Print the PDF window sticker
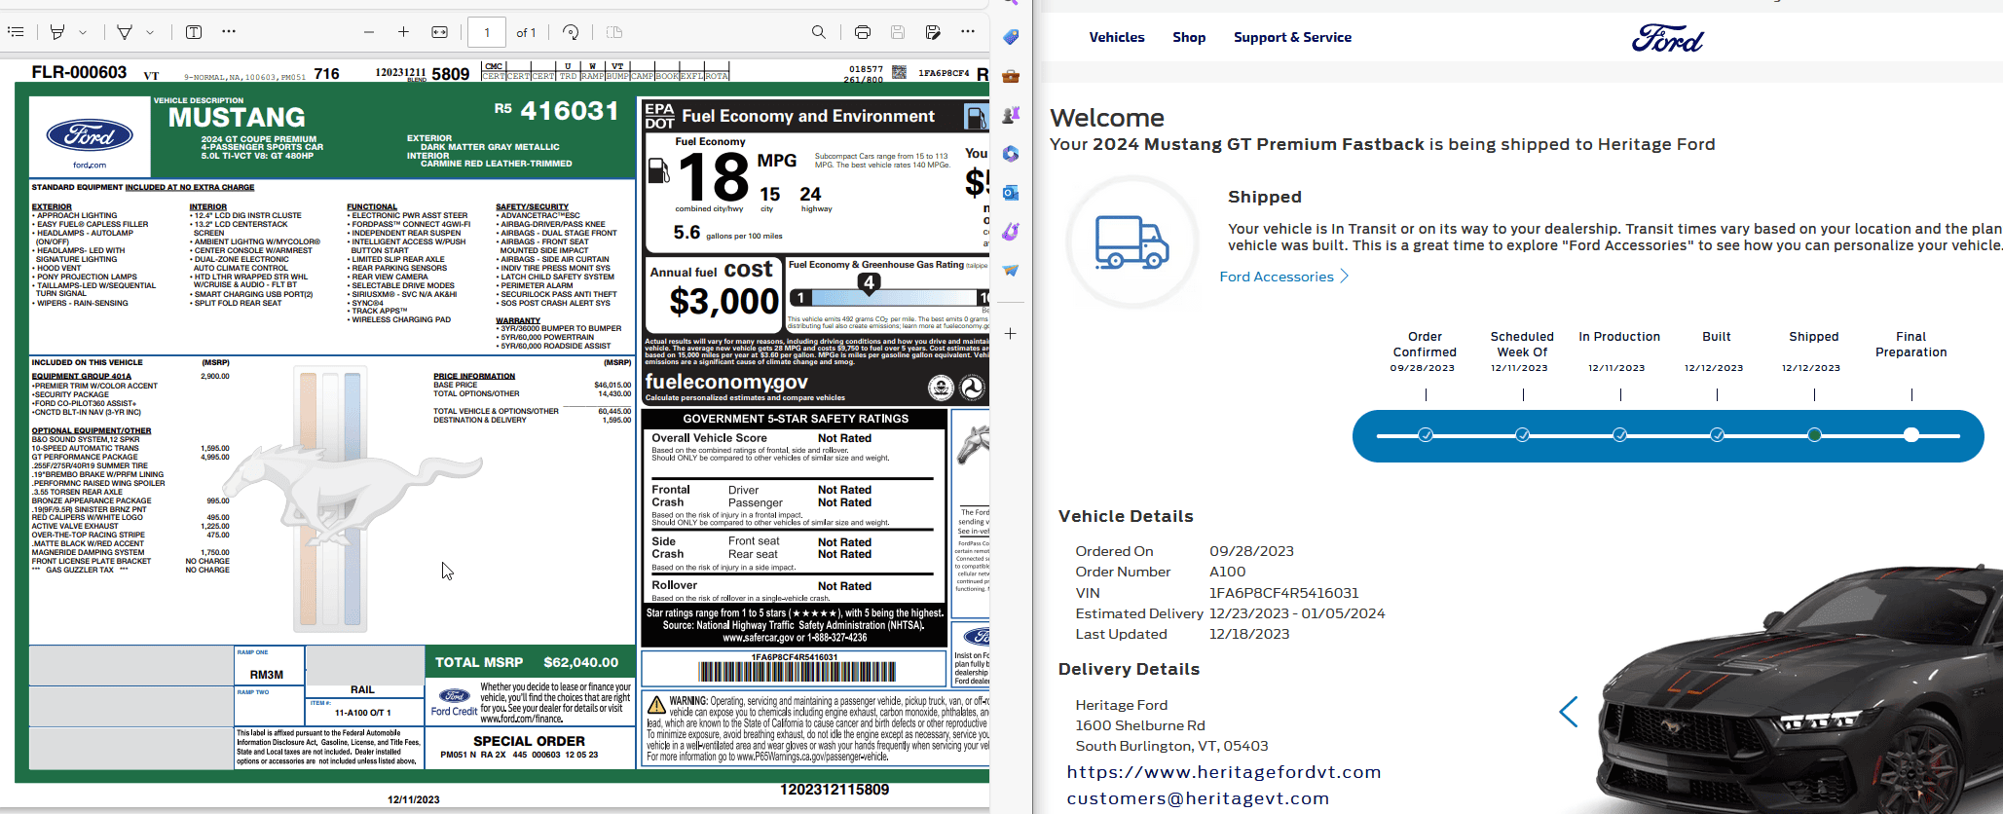2003x814 pixels. pyautogui.click(x=863, y=32)
